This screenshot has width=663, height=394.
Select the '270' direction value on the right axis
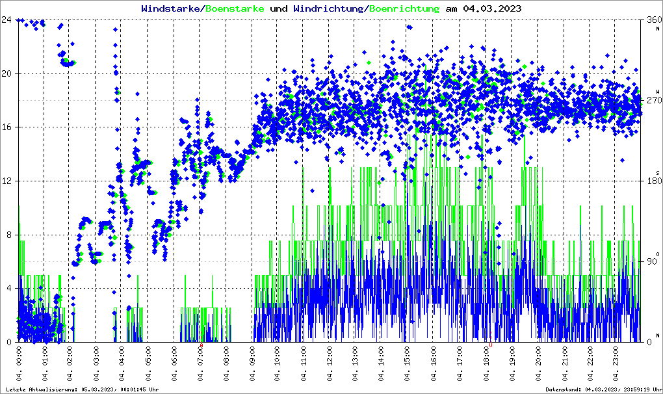click(x=653, y=100)
